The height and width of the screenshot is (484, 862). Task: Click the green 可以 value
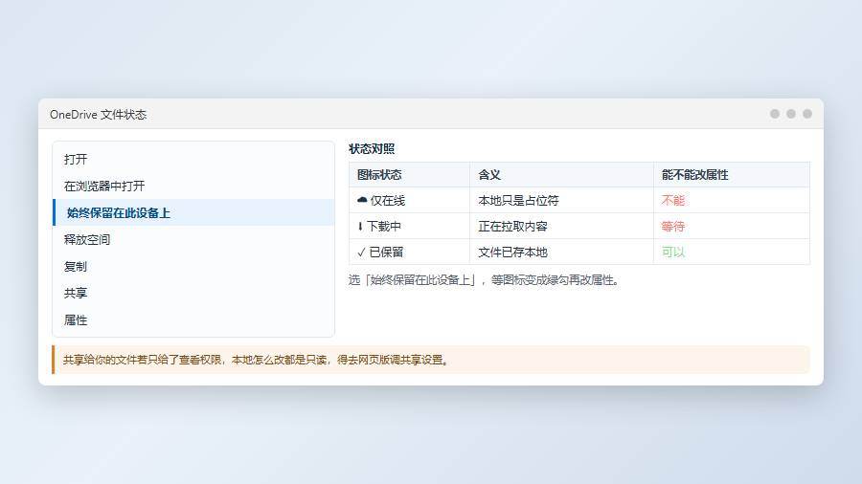(x=673, y=252)
